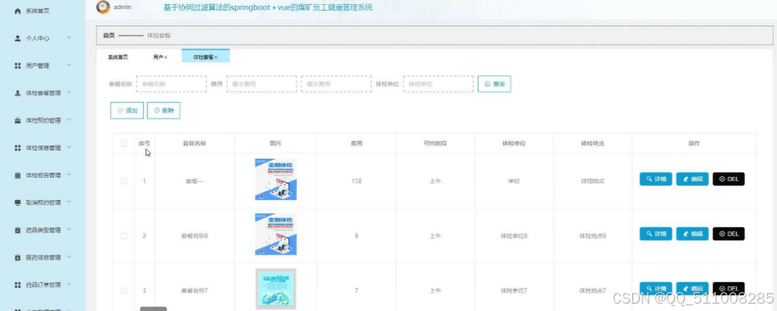Expand the 体检报告管理 menu chevron

click(x=69, y=174)
